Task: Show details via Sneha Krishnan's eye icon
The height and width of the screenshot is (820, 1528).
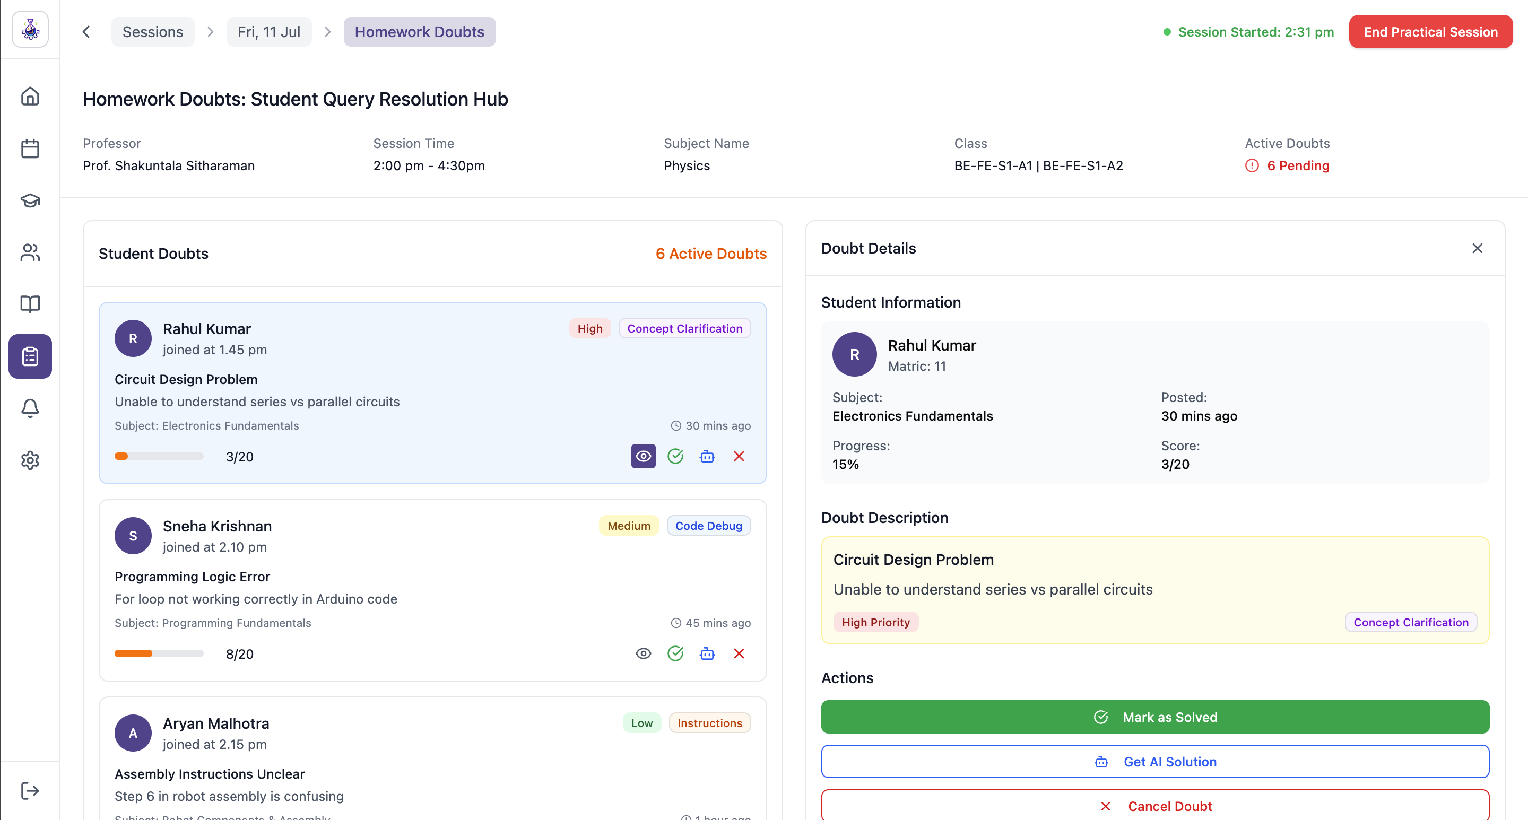Action: coord(643,653)
